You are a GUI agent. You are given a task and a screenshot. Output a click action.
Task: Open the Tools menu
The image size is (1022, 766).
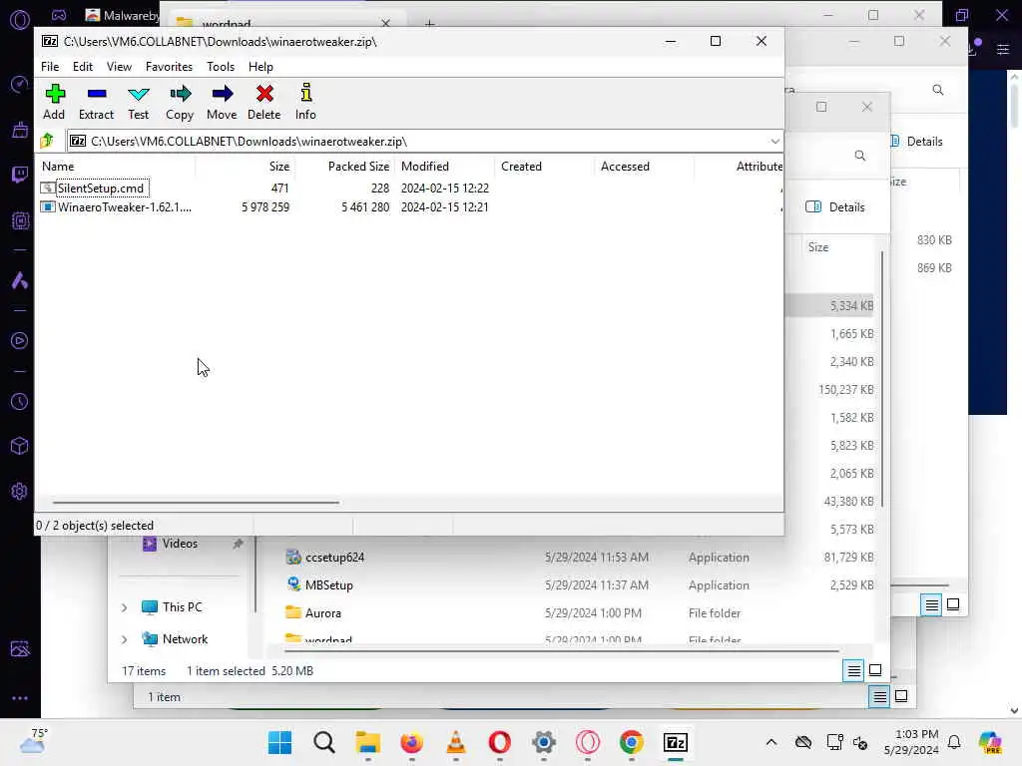point(221,67)
